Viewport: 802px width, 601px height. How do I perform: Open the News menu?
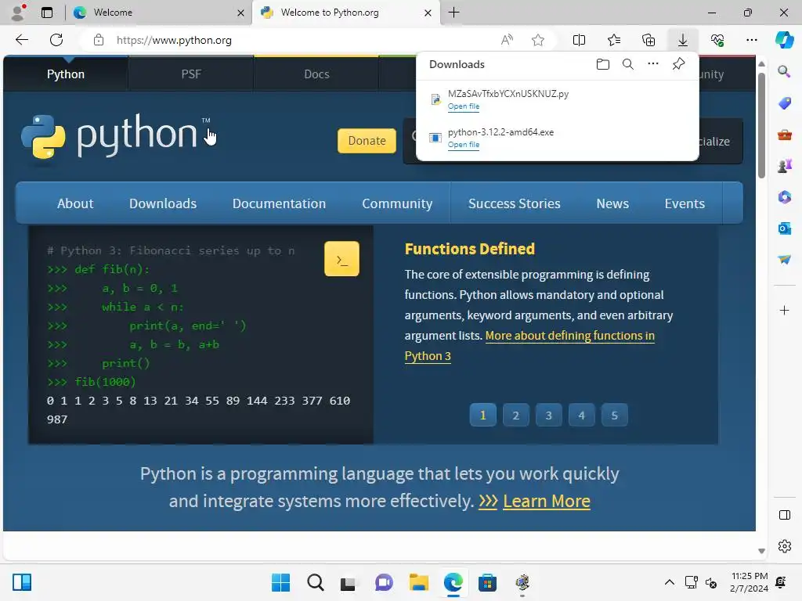pos(612,203)
